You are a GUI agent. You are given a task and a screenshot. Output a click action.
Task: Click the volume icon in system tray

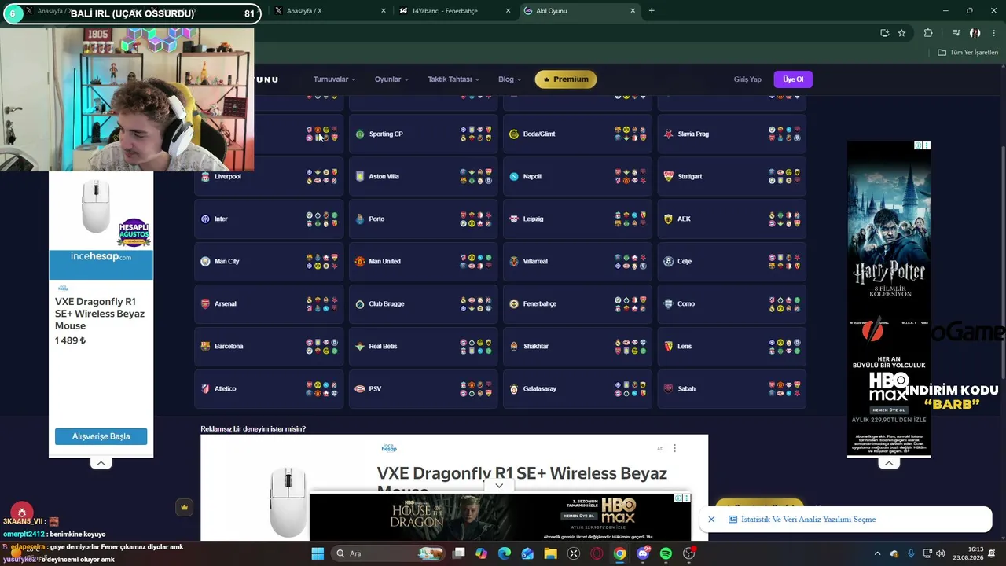tap(941, 553)
